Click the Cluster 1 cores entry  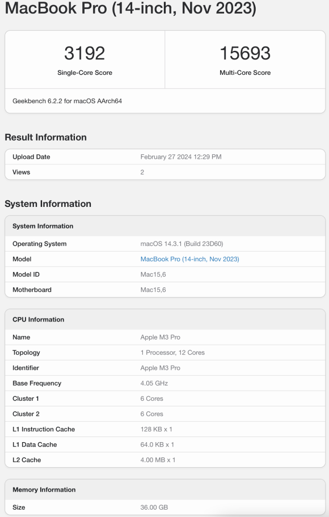click(151, 399)
